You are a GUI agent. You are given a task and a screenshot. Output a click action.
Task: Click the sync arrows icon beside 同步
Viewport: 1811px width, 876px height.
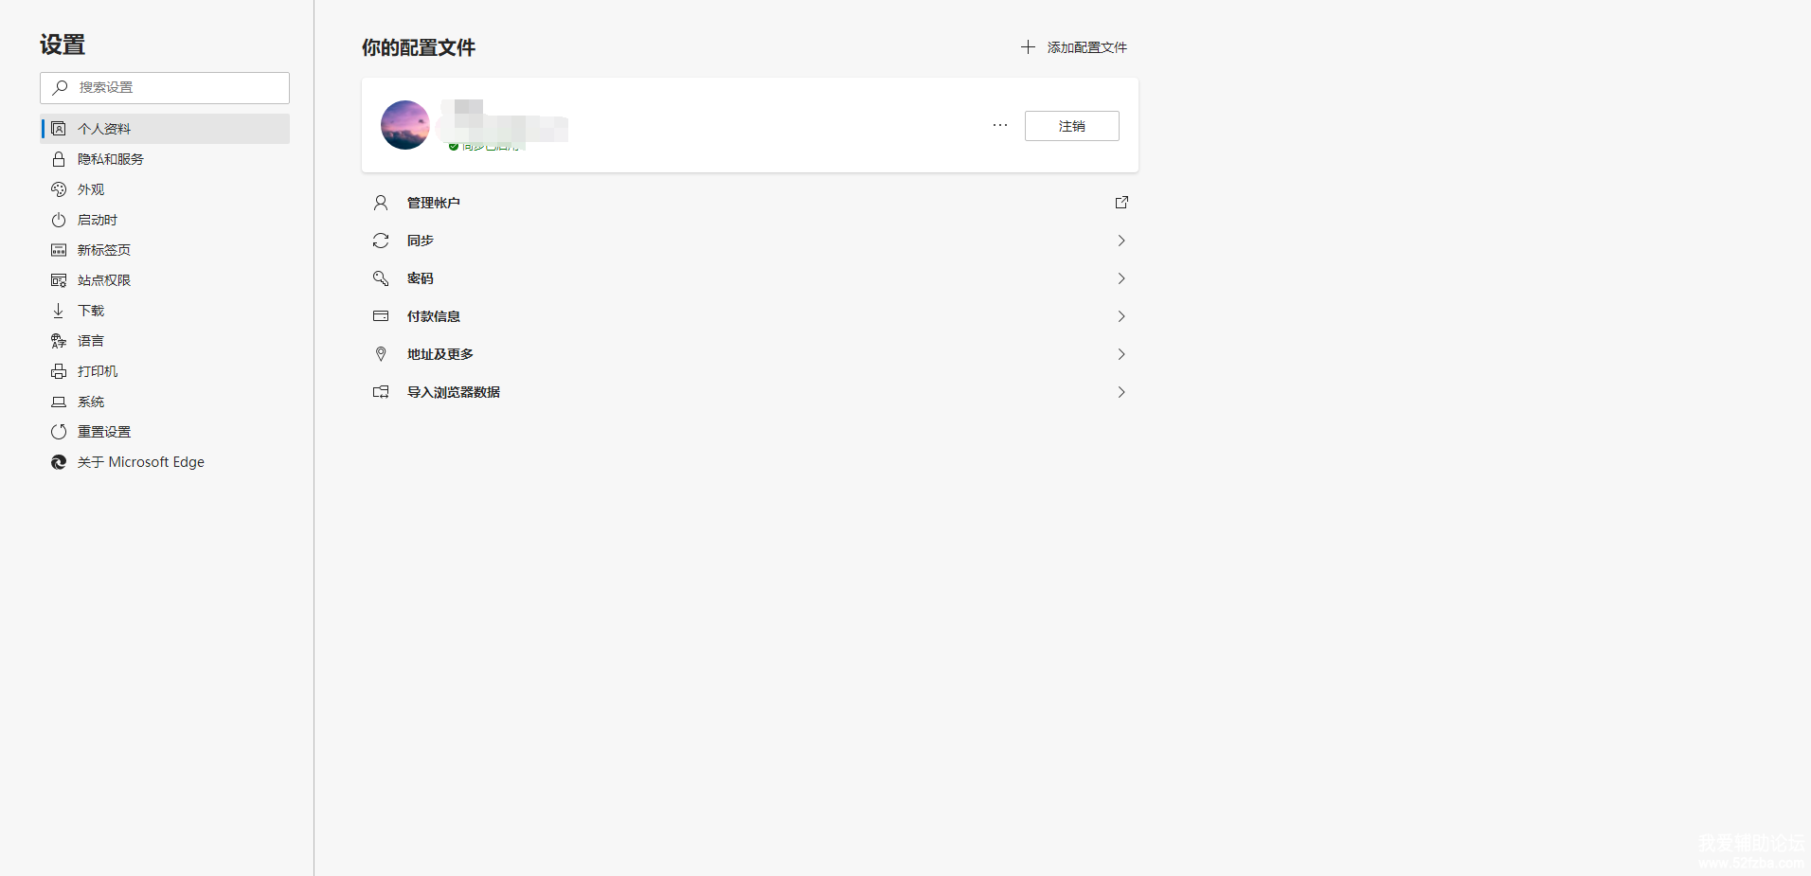(381, 241)
